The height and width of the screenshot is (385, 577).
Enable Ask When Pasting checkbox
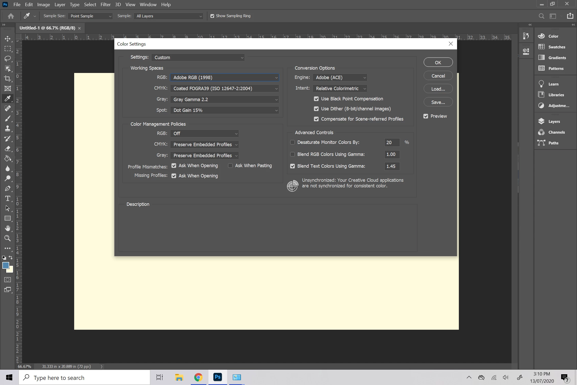pos(230,166)
